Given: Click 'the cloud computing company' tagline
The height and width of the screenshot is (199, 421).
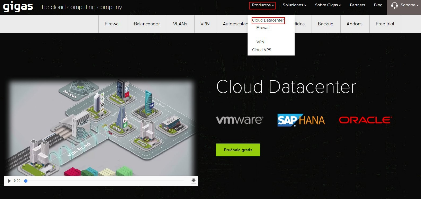Looking at the screenshot, I should click(x=81, y=7).
